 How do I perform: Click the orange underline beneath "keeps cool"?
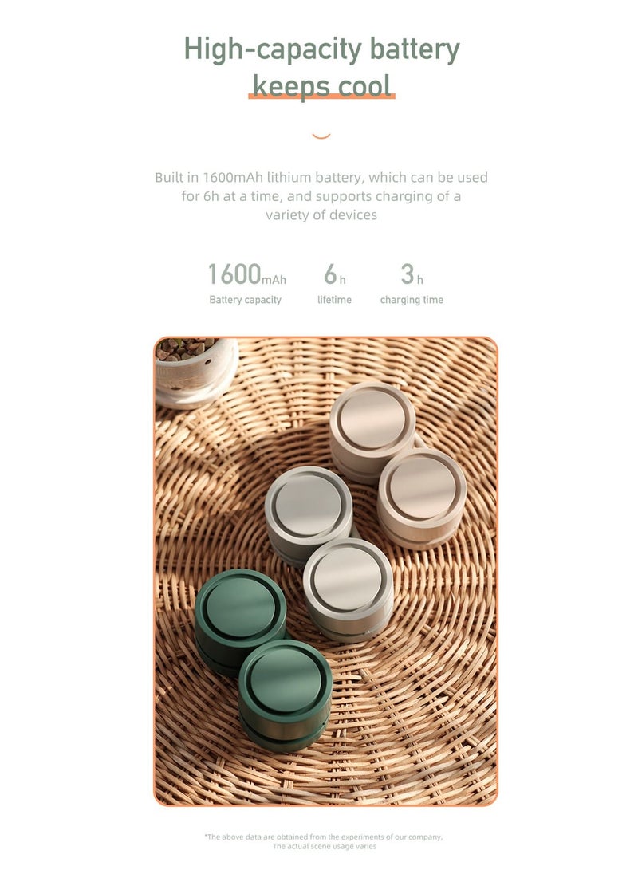[x=321, y=96]
